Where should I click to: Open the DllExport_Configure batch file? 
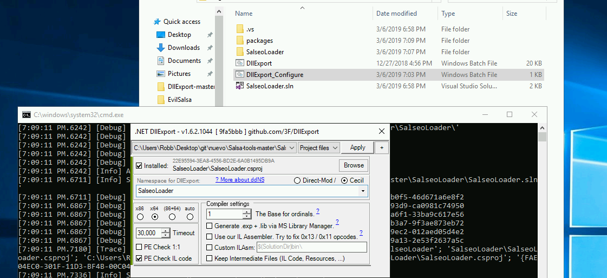[275, 75]
